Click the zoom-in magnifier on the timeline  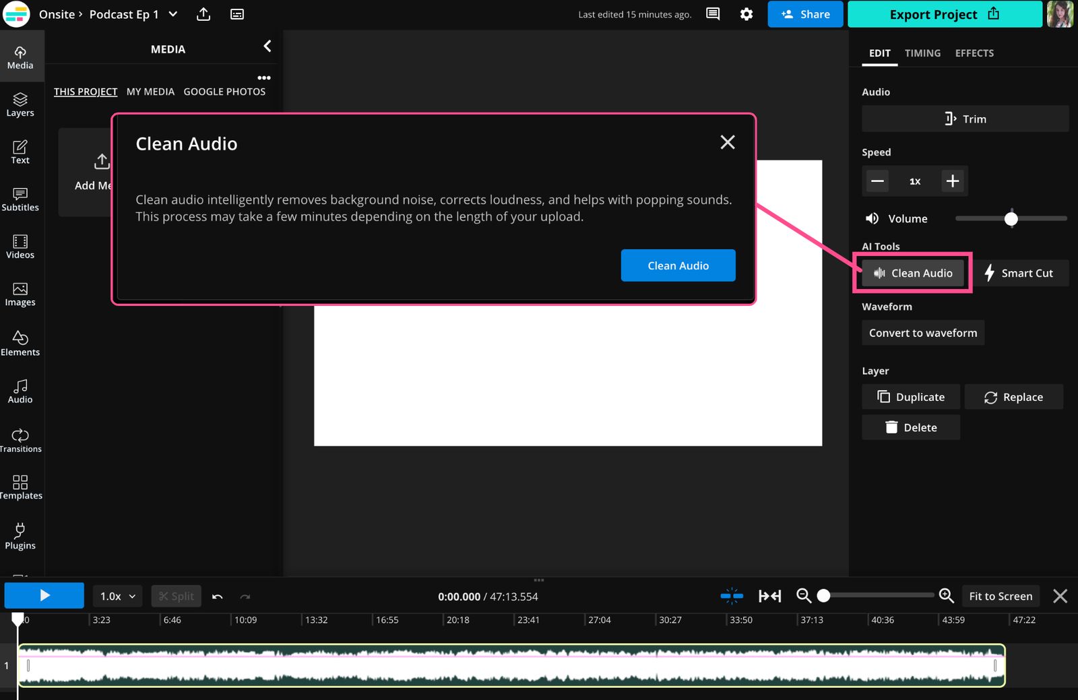tap(946, 596)
